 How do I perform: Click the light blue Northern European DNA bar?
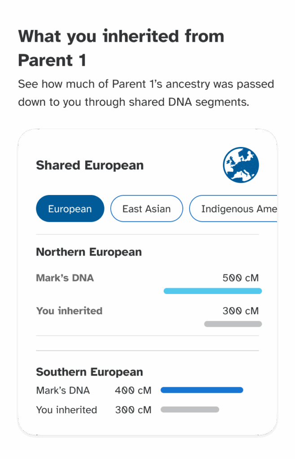click(x=213, y=291)
